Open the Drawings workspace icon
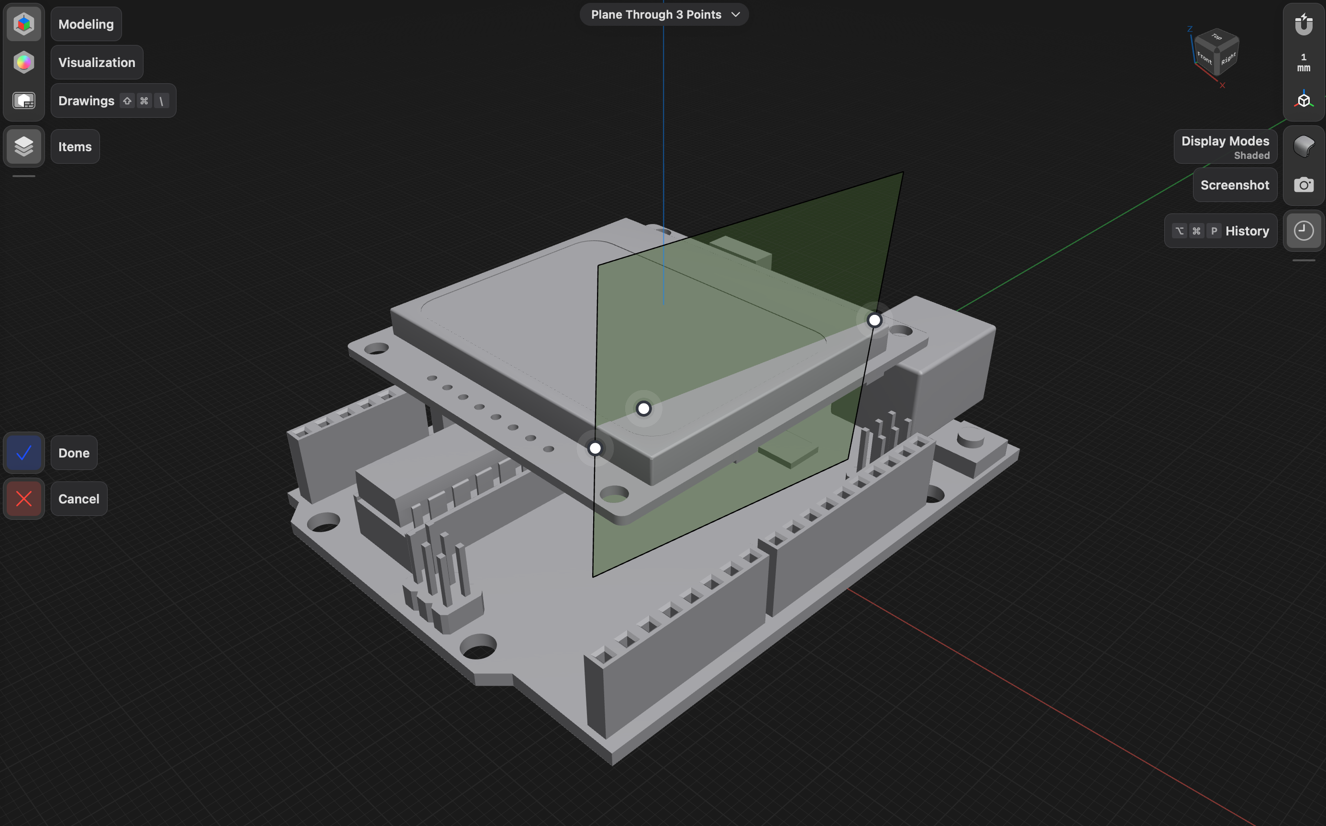 [24, 100]
